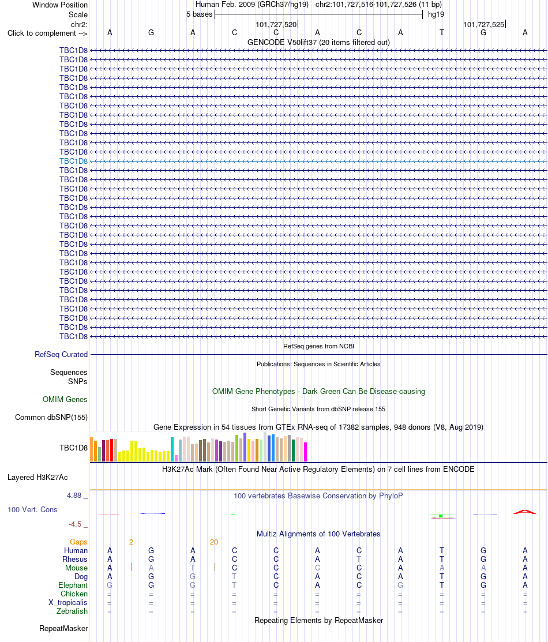Click the '-4.5' PhyloP lower scale value
Viewport: 548px width, 642px height.
click(75, 524)
